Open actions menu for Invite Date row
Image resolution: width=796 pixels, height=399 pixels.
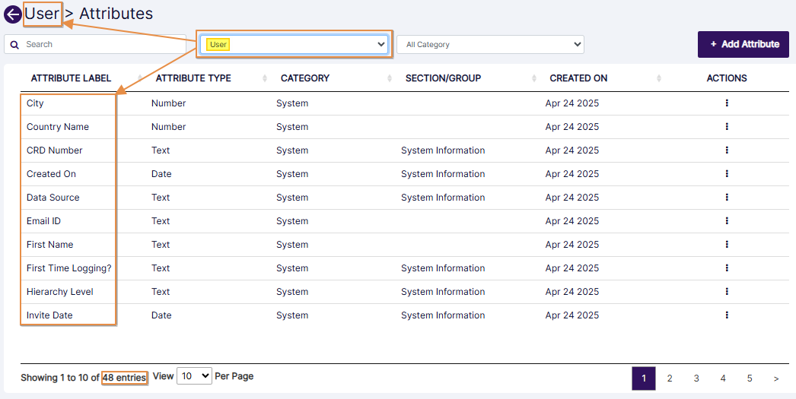coord(727,315)
